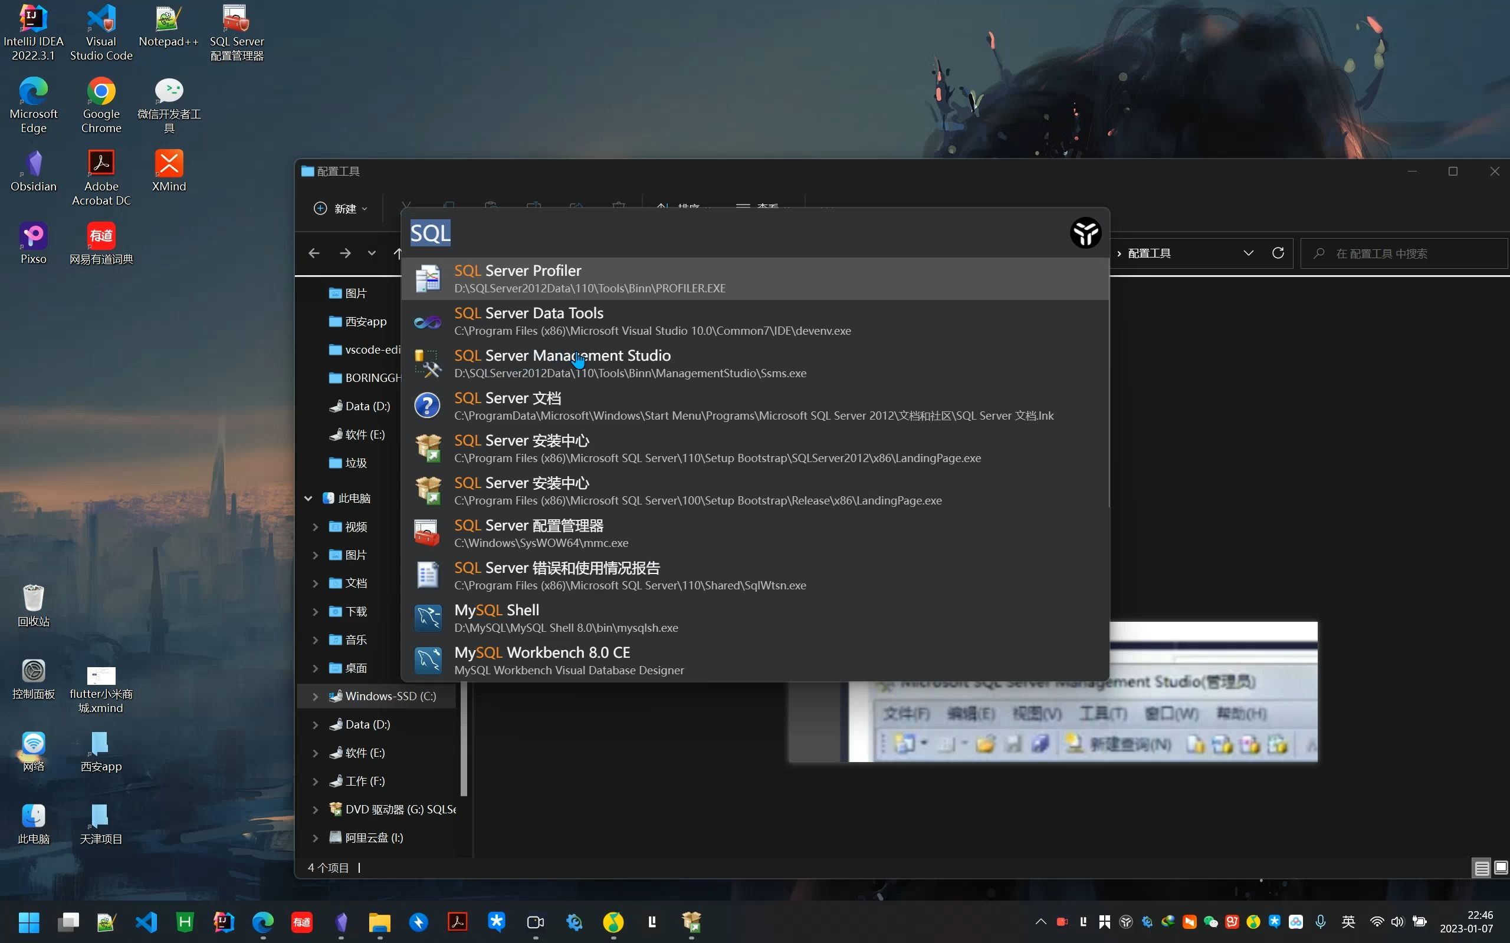1510x943 pixels.
Task: Refresh the 配置工具 folder
Action: pos(1278,253)
